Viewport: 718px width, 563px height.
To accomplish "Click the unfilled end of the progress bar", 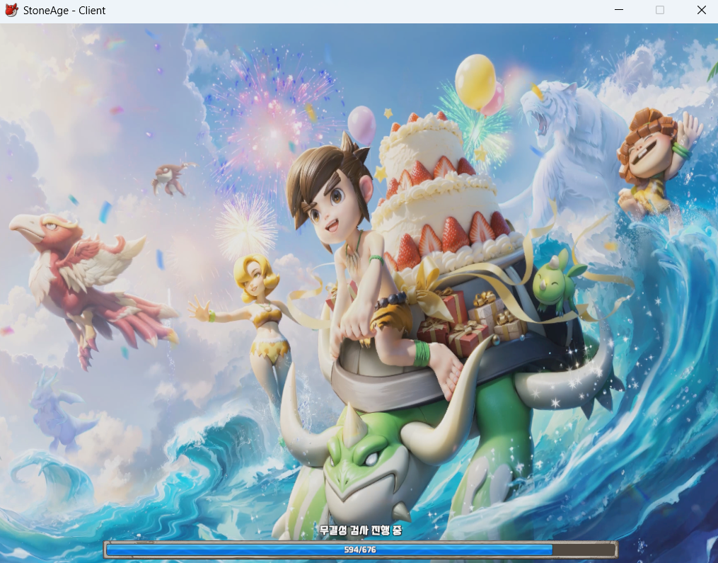I will 584,550.
